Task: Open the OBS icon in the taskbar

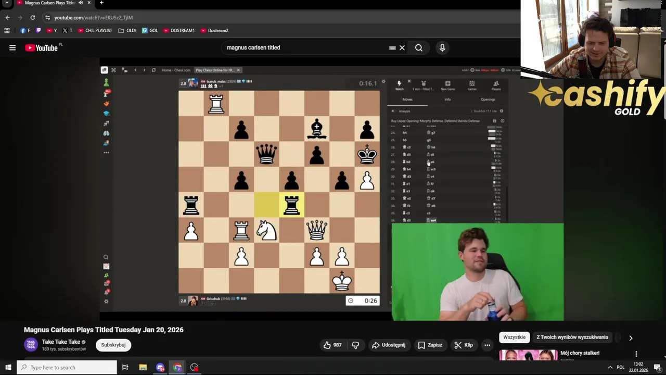Action: 195,368
